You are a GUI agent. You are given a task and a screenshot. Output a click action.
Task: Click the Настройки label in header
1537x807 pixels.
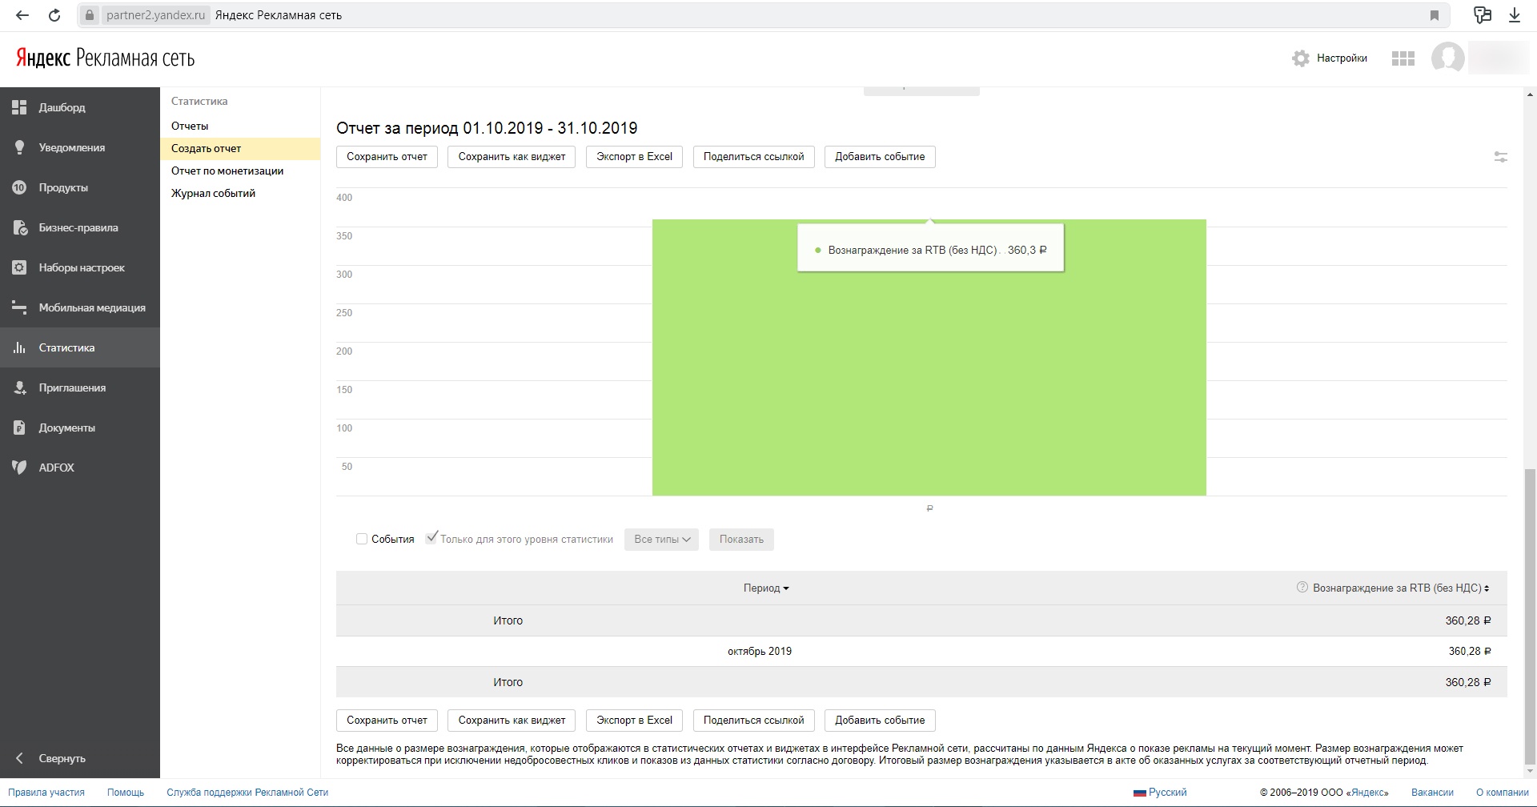click(x=1342, y=58)
